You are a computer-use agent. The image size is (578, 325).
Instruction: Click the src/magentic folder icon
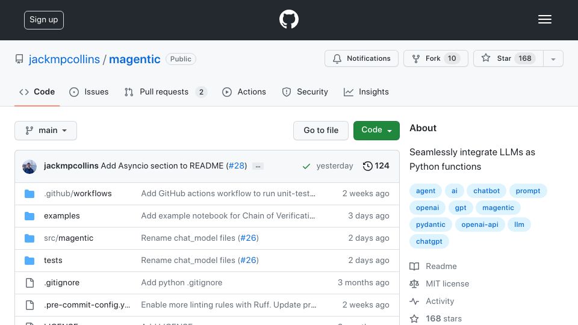(30, 238)
